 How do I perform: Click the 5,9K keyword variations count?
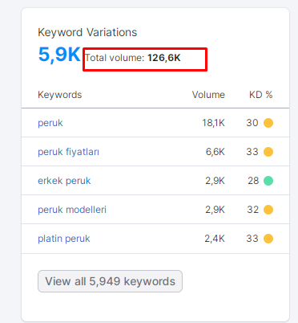[x=59, y=55]
